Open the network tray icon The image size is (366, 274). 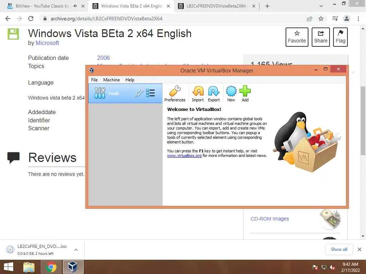click(324, 267)
